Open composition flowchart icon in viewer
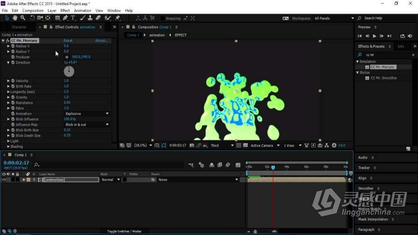The width and height of the screenshot is (418, 235). click(327, 146)
